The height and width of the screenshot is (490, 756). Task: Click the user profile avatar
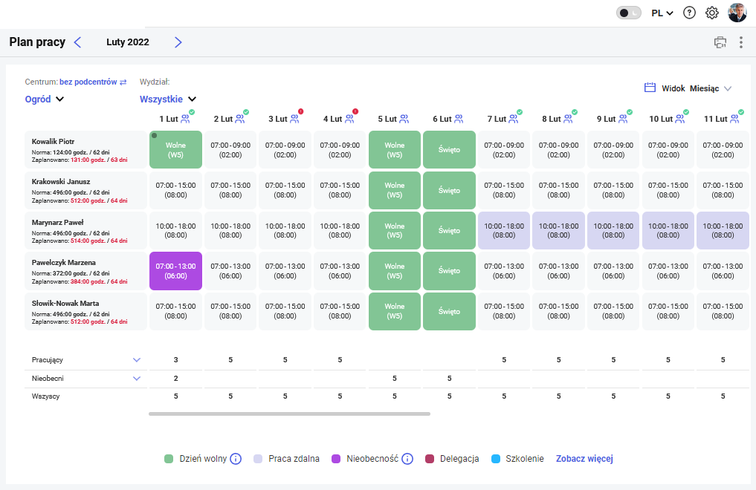coord(737,13)
